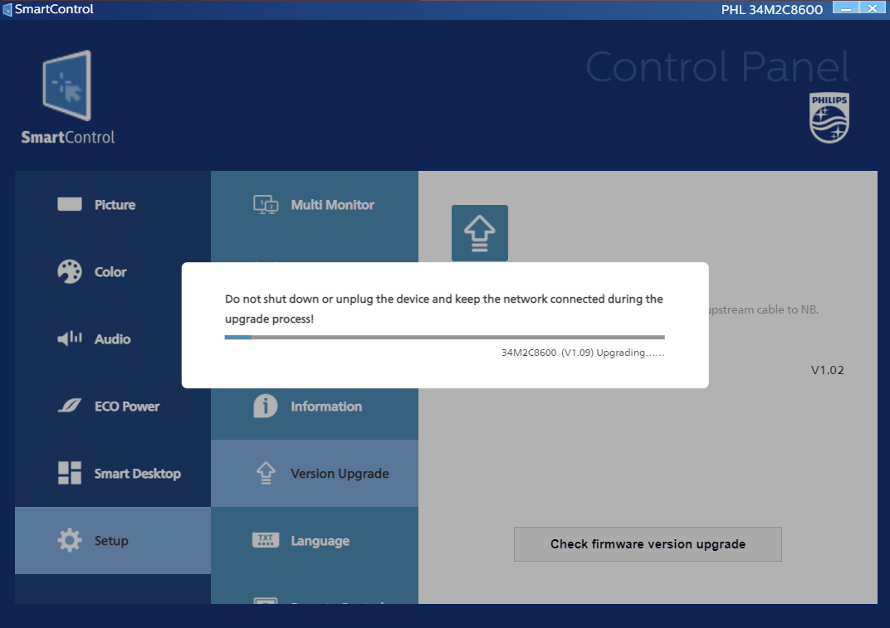Click the Setup gear icon
The height and width of the screenshot is (628, 890).
coord(69,540)
